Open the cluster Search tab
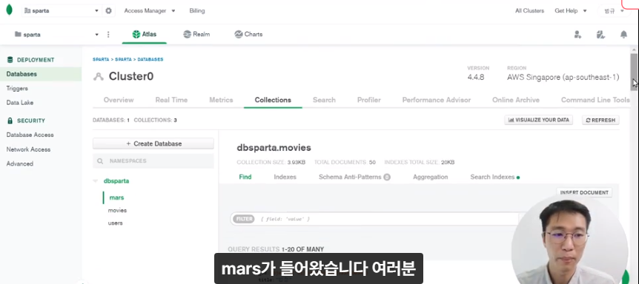The width and height of the screenshot is (639, 284). click(324, 100)
